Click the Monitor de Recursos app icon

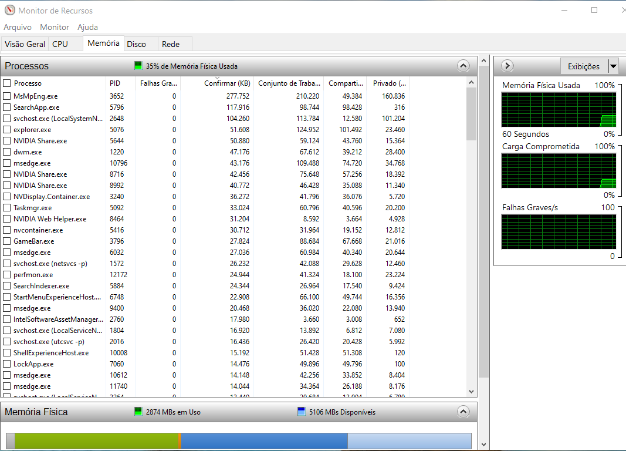[x=9, y=10]
